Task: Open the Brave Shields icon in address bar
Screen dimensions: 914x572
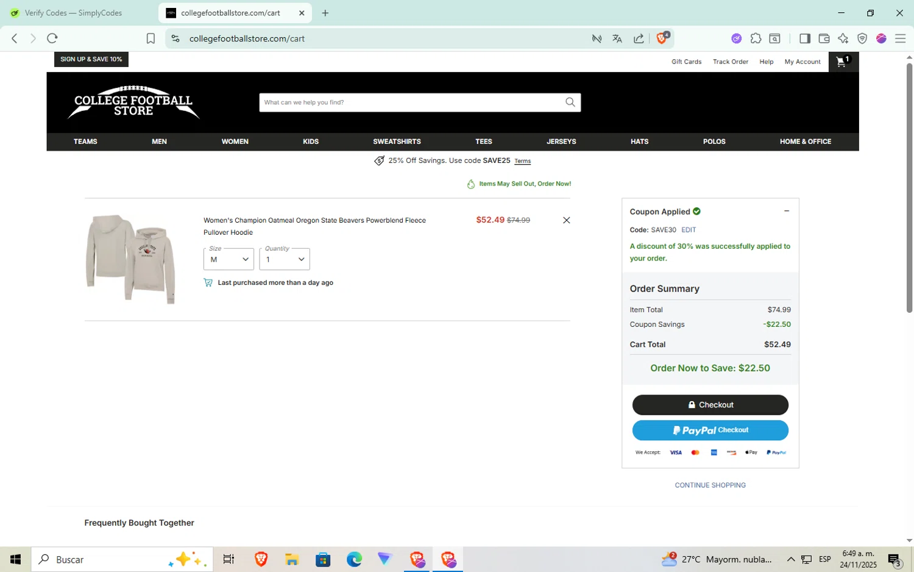Action: tap(663, 38)
